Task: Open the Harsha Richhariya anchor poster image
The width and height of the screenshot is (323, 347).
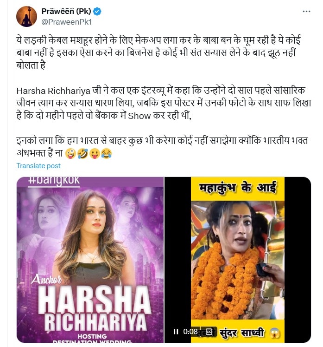Action: pyautogui.click(x=90, y=260)
